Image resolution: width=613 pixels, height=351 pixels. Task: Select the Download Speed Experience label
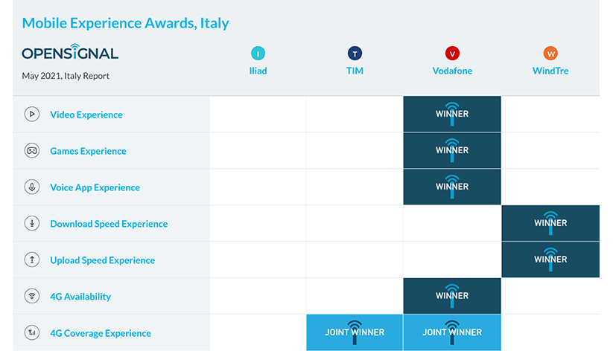109,224
